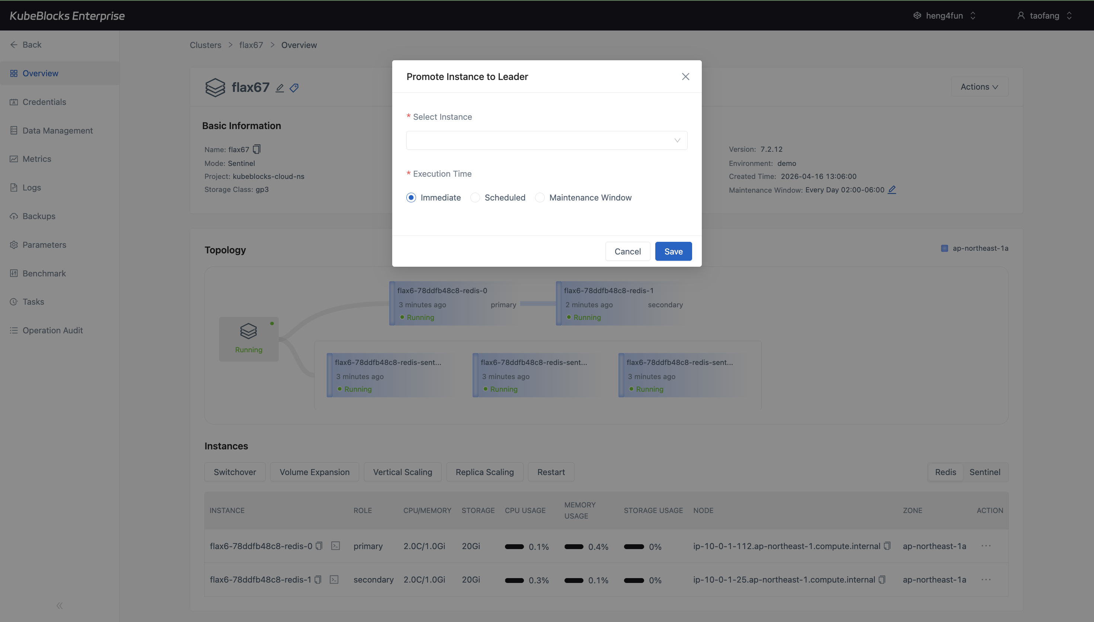Switch to the Sentinel instances tab
1094x622 pixels.
point(985,472)
